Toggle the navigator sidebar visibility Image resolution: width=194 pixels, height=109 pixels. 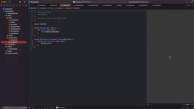pyautogui.click(x=10, y=2)
